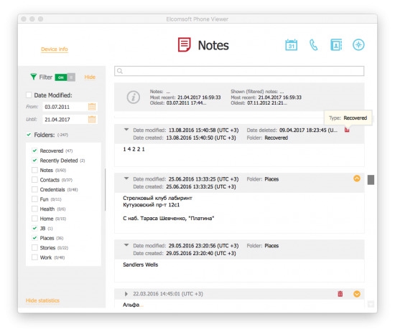
Task: Open the Calendar section icon
Action: click(291, 45)
